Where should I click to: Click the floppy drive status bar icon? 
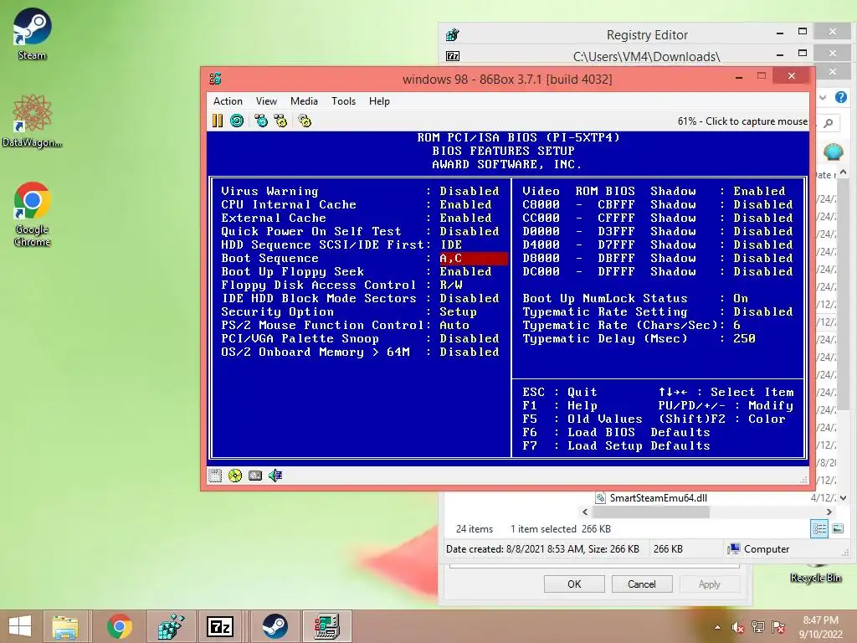pyautogui.click(x=215, y=476)
